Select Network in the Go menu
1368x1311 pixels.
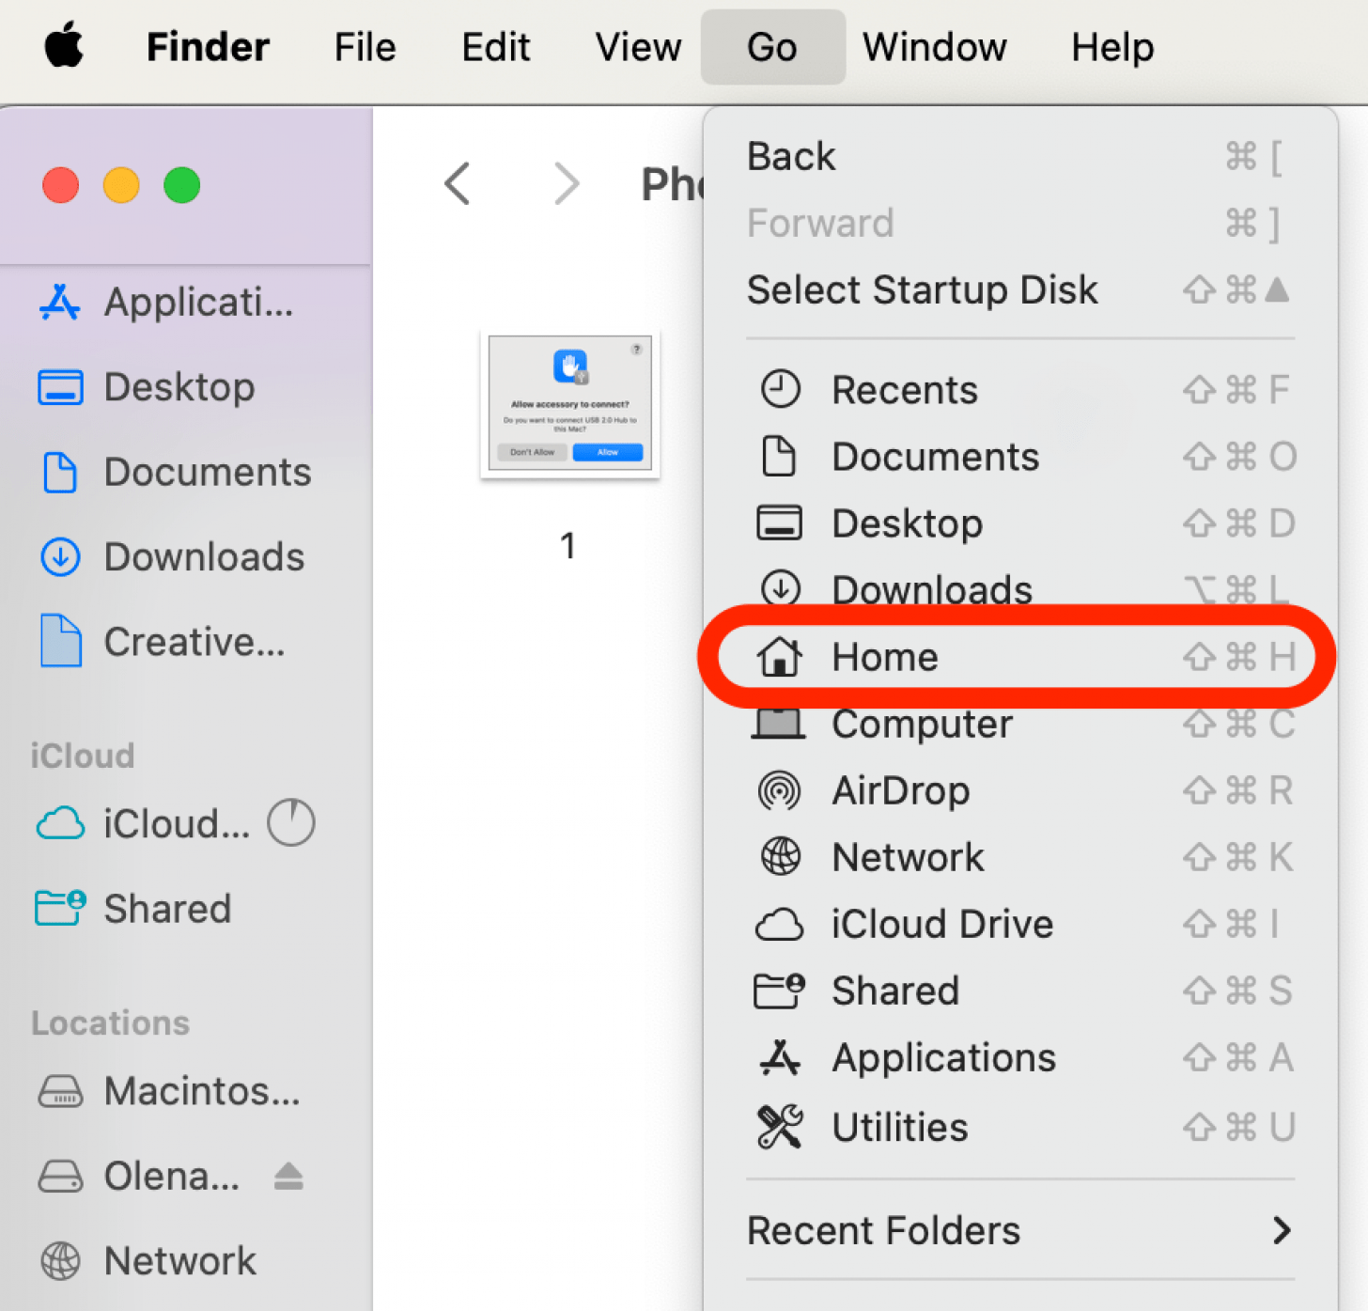click(908, 857)
